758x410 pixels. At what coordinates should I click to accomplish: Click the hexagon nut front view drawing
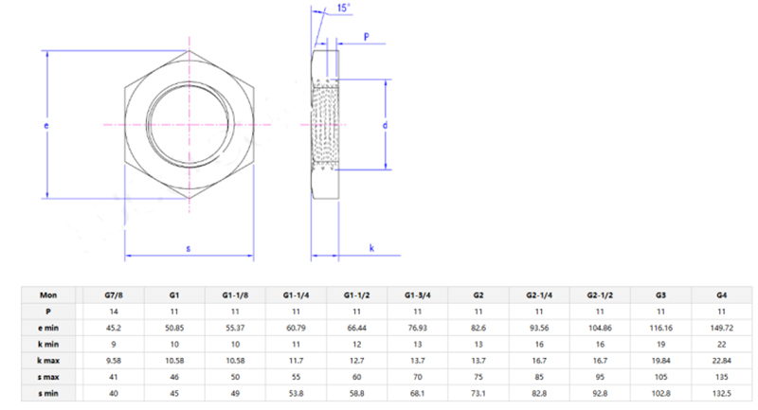click(189, 124)
